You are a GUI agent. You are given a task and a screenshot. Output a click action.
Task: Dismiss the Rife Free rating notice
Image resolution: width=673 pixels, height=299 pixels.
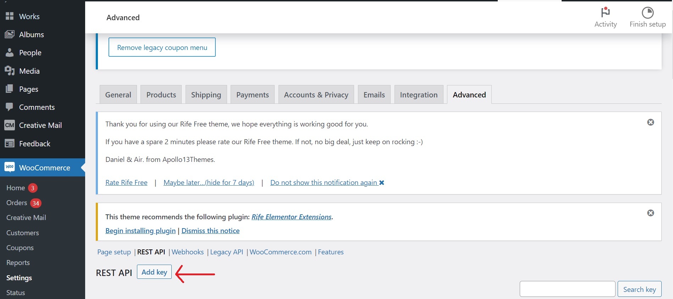(650, 122)
